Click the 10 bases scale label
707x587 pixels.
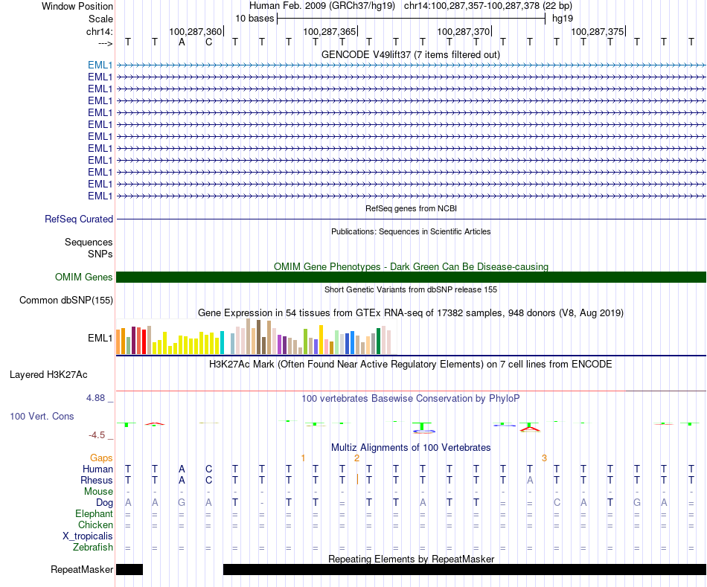coord(255,19)
